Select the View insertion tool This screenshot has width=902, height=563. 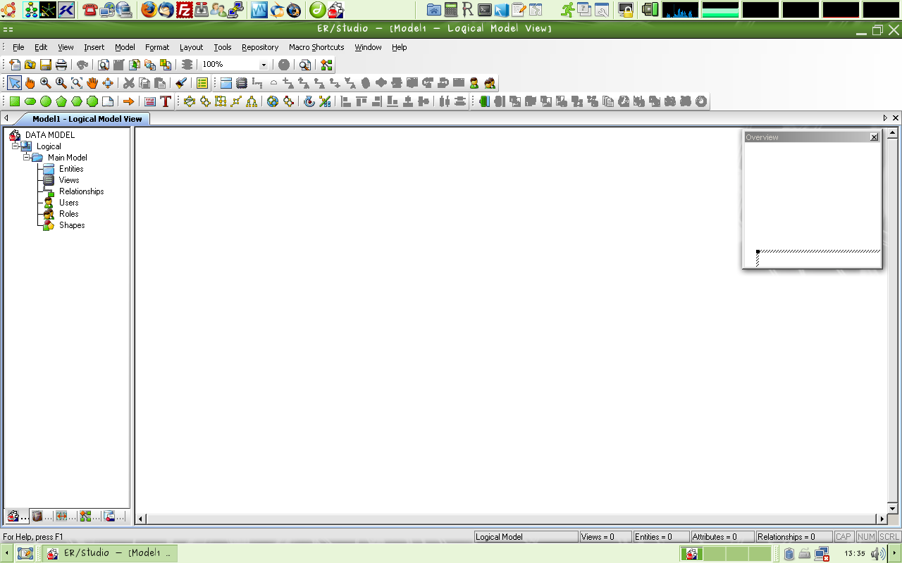pyautogui.click(x=242, y=83)
